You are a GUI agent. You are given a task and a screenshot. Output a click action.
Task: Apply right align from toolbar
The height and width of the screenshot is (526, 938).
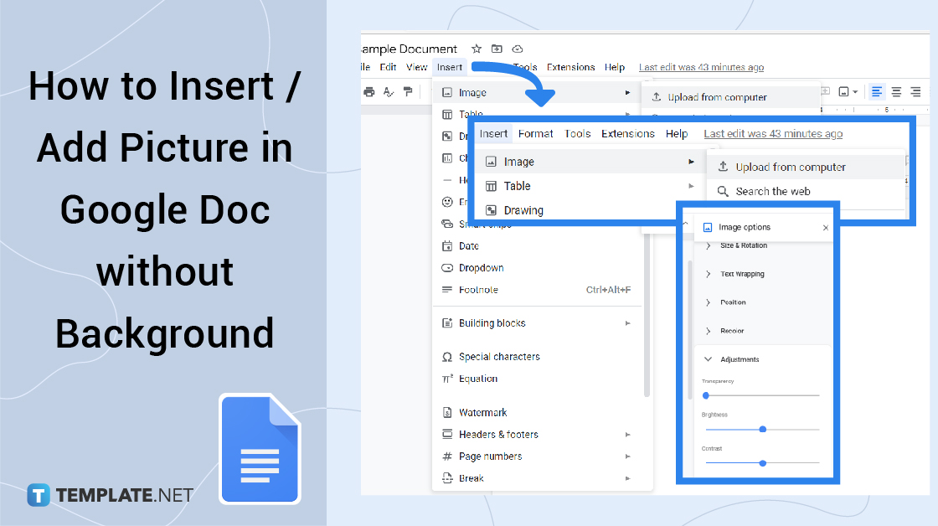click(x=915, y=91)
